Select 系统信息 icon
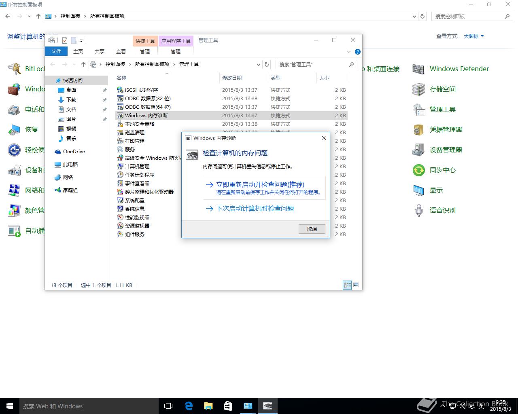Screen dimensions: 518x414 [120, 209]
